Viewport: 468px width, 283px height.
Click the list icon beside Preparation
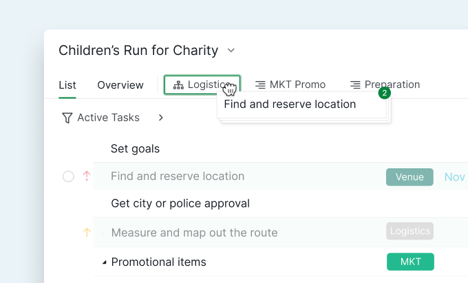355,85
